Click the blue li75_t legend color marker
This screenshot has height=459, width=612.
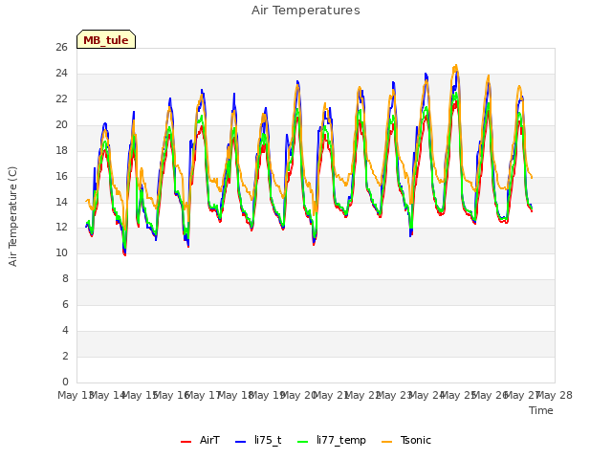pyautogui.click(x=241, y=442)
